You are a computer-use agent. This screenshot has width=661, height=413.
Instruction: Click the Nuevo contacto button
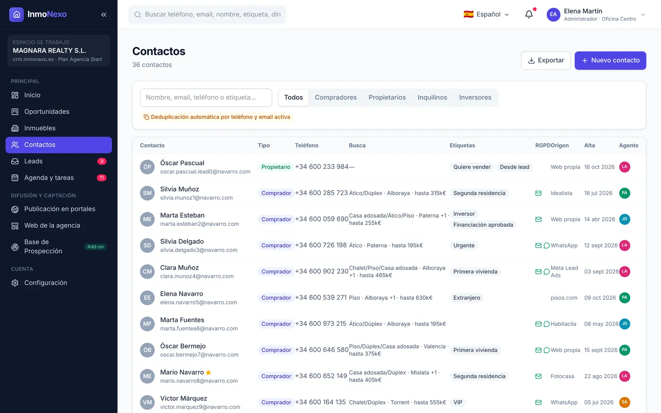pos(610,60)
